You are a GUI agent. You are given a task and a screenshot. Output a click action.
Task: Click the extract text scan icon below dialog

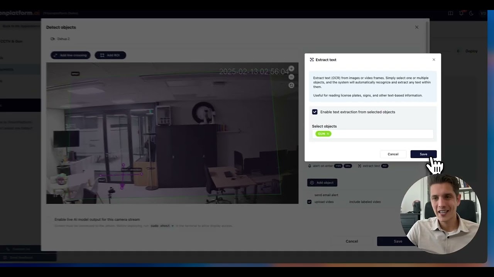(x=360, y=166)
